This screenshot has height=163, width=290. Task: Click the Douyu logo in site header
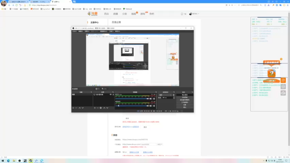click(x=92, y=14)
